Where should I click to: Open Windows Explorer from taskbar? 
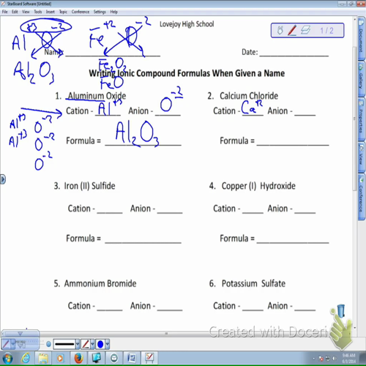coord(43,359)
